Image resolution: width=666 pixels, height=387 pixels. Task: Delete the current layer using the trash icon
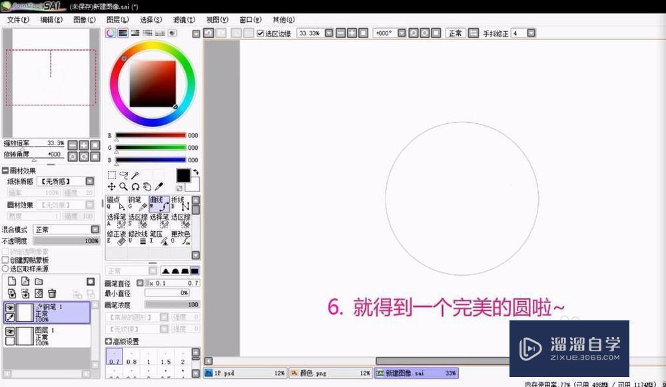(x=51, y=293)
